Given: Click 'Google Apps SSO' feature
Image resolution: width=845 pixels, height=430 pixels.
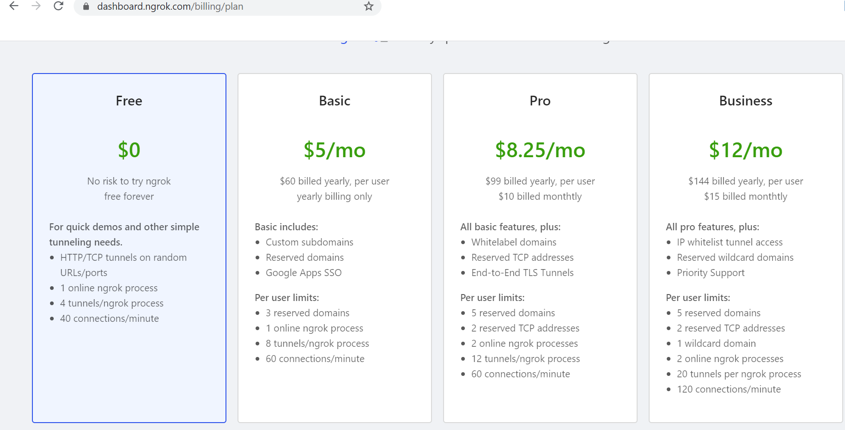Looking at the screenshot, I should click(x=304, y=273).
